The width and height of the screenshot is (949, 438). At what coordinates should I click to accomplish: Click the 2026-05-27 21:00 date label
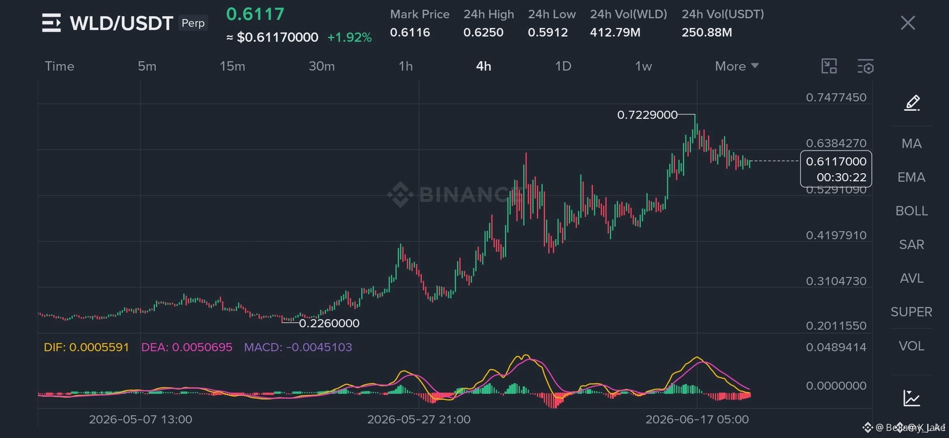point(419,419)
